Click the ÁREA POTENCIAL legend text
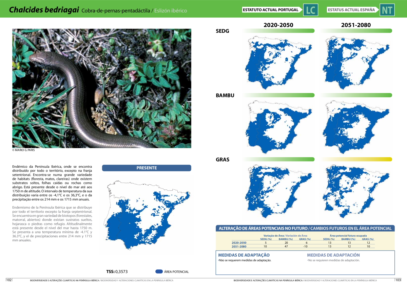This screenshot has height=287, width=407. [176, 272]
